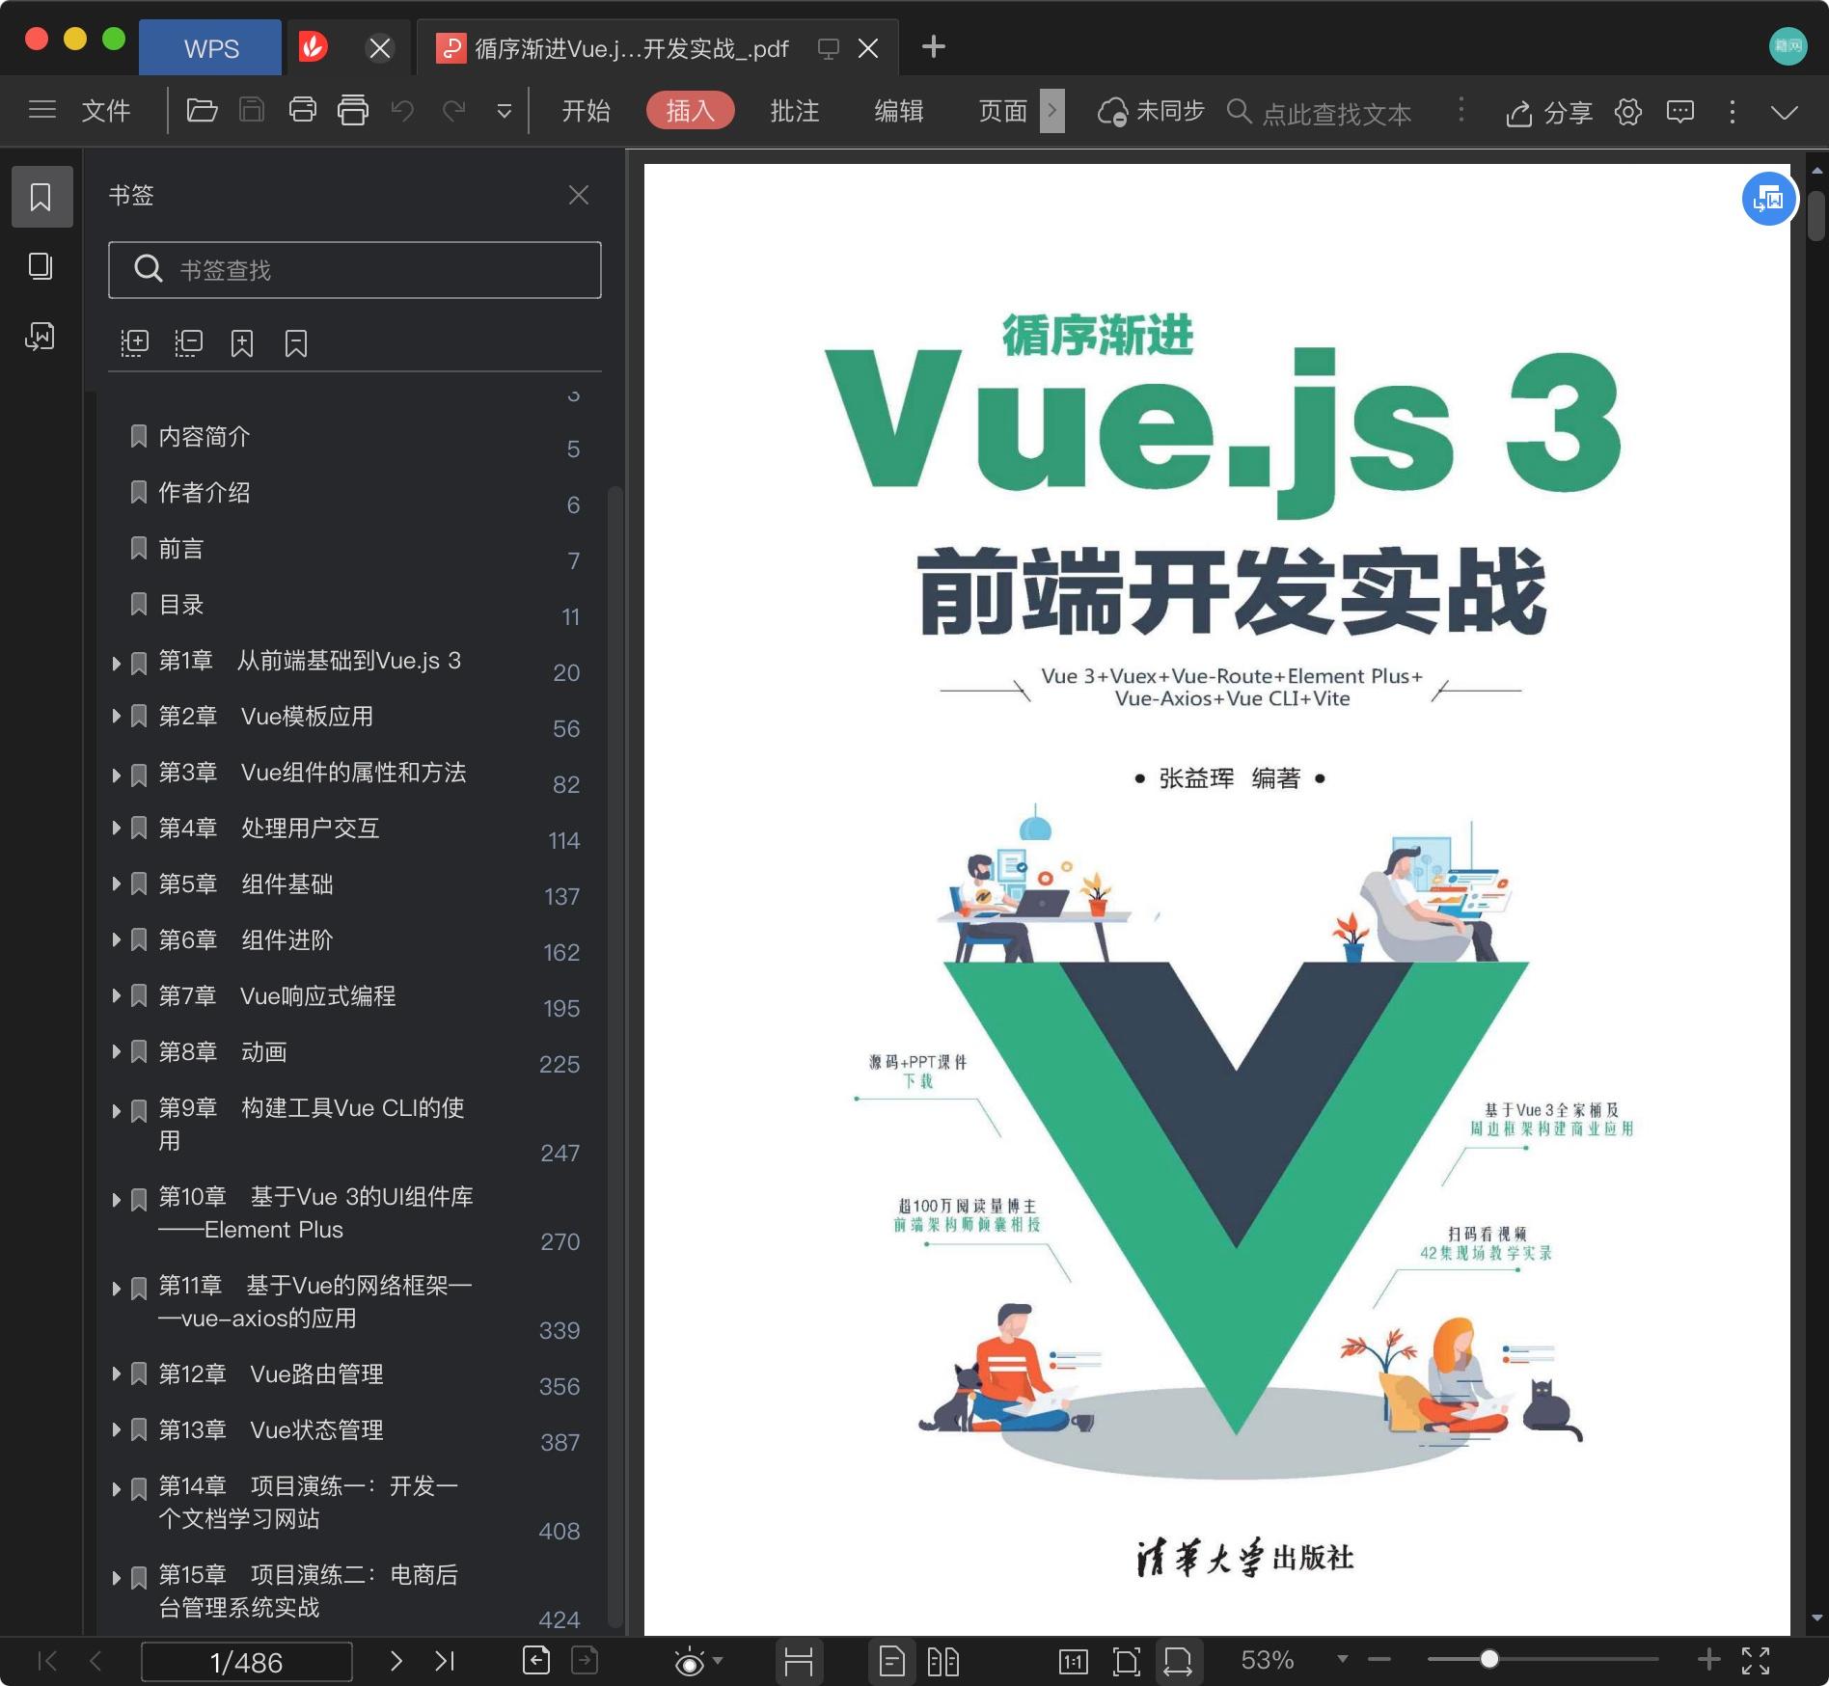Screen dimensions: 1829x1686
Task: Expand the 第5章 组件基础 bookmark
Action: tap(116, 884)
